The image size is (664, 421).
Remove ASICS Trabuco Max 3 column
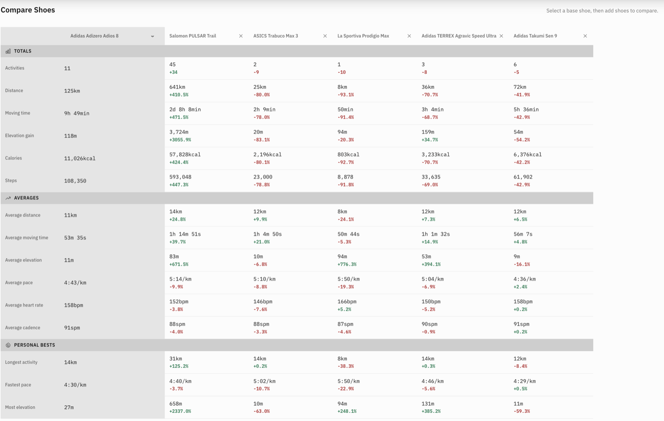(x=325, y=36)
